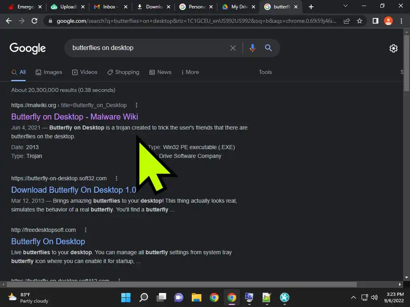410x307 pixels.
Task: Close the My Drive tab
Action: coord(253,7)
